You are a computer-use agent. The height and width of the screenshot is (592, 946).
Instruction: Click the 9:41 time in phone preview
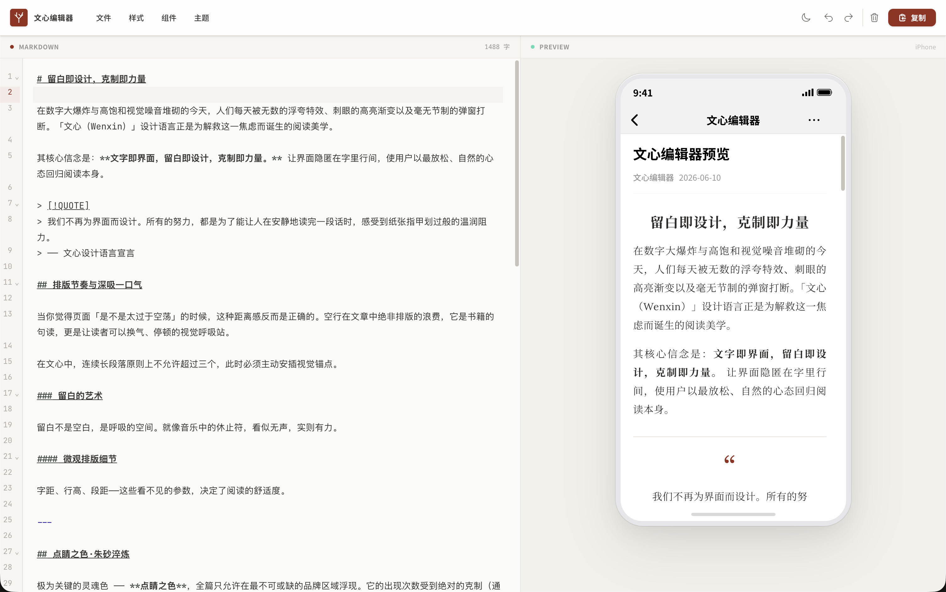642,93
